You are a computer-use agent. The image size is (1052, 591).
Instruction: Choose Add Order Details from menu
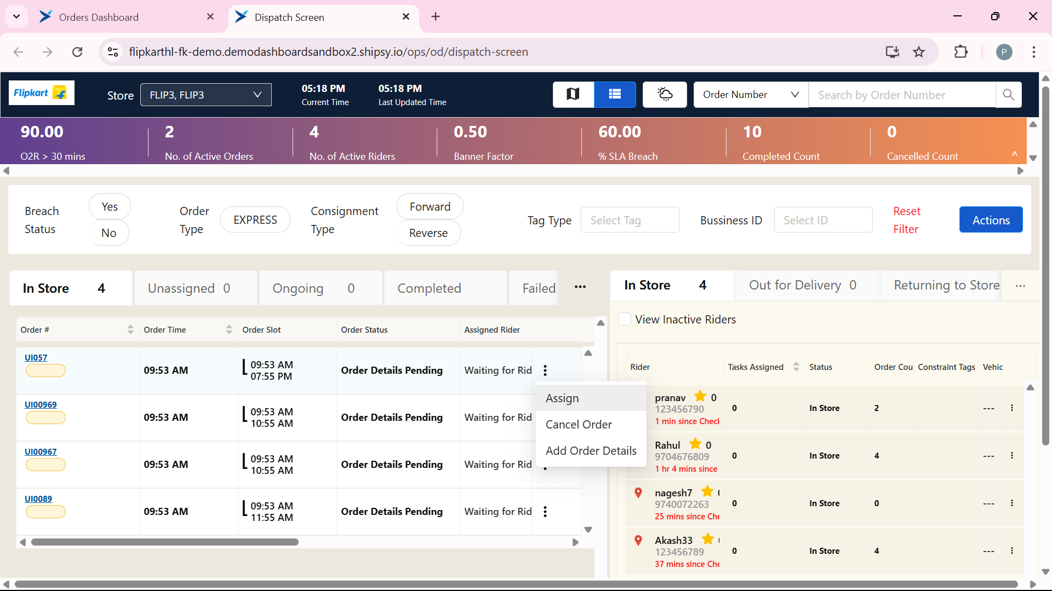point(591,451)
